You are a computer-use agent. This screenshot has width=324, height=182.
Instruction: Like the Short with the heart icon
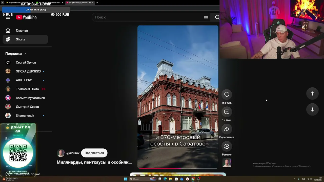coord(227,95)
